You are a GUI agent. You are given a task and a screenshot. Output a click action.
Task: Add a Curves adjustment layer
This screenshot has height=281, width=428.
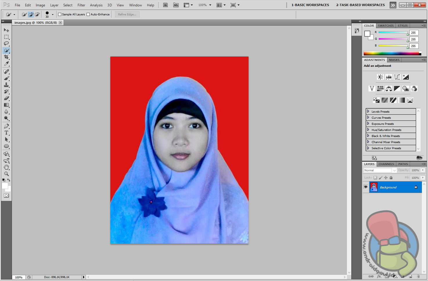[397, 77]
